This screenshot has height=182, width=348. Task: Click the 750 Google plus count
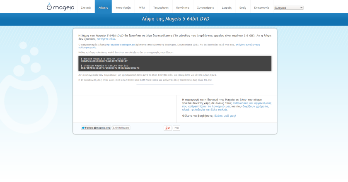coord(176,128)
